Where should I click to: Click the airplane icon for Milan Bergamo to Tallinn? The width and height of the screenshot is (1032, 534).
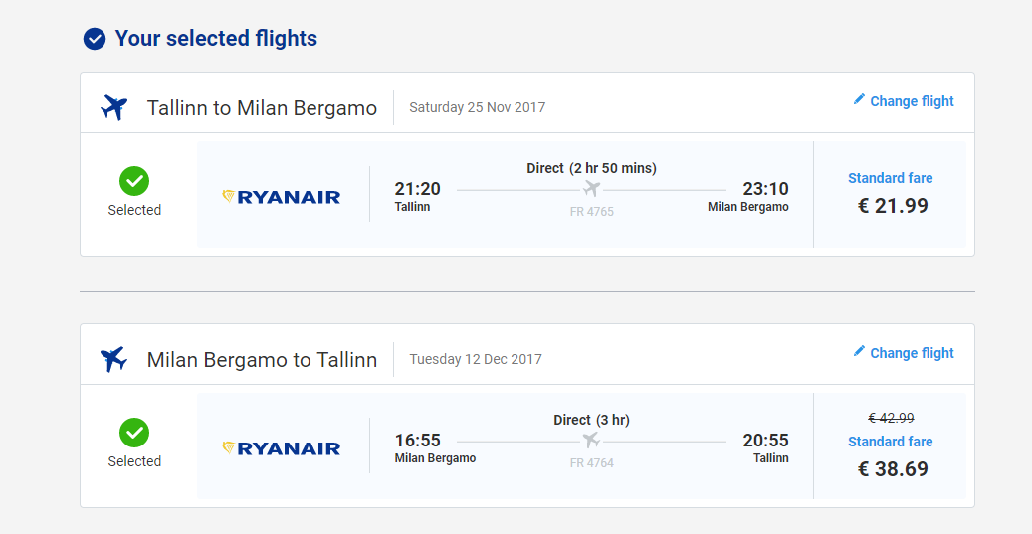tap(113, 359)
